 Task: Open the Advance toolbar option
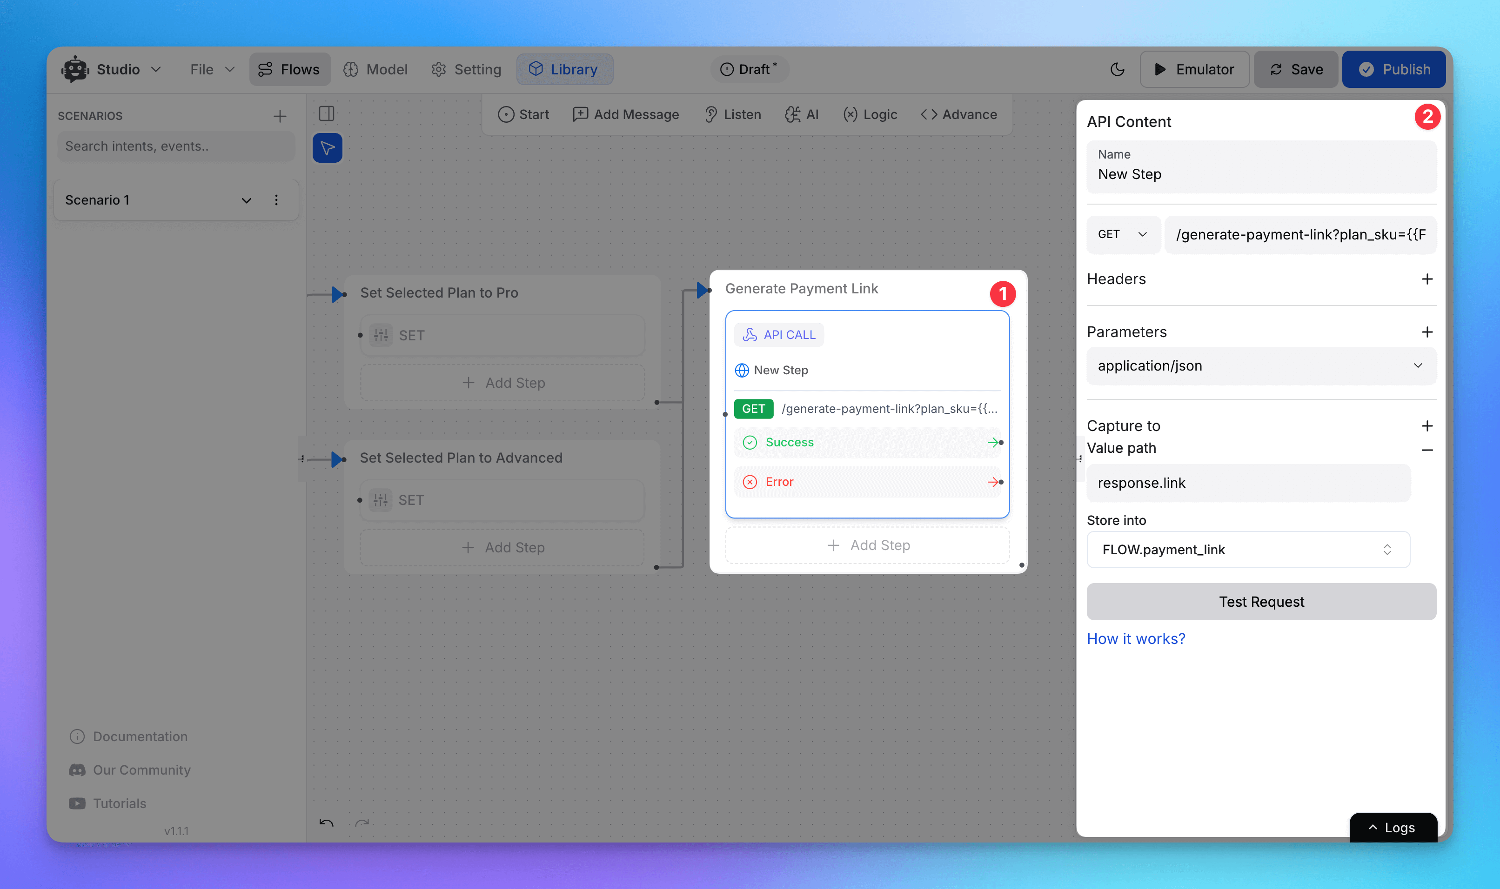click(x=959, y=114)
